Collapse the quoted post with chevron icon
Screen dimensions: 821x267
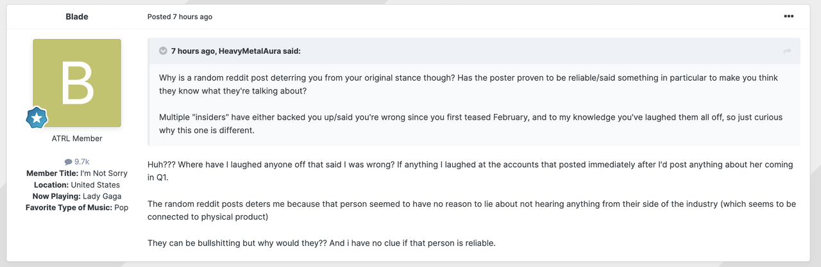click(x=163, y=51)
